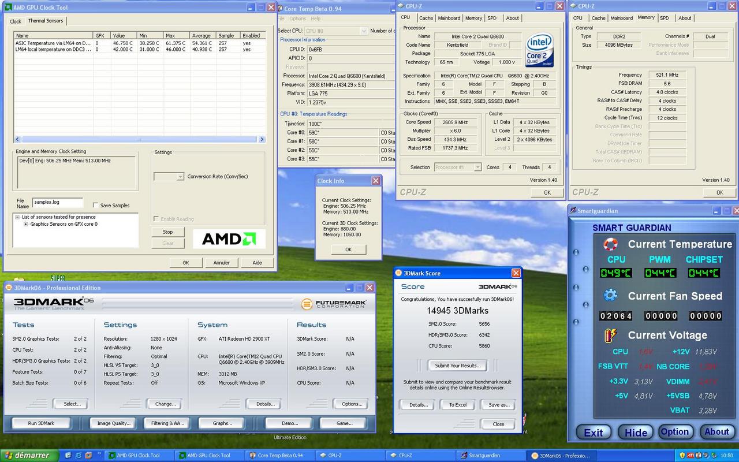Click the lifebuoy Current Temperature icon in Smartguardian
This screenshot has width=739, height=462.
click(610, 244)
